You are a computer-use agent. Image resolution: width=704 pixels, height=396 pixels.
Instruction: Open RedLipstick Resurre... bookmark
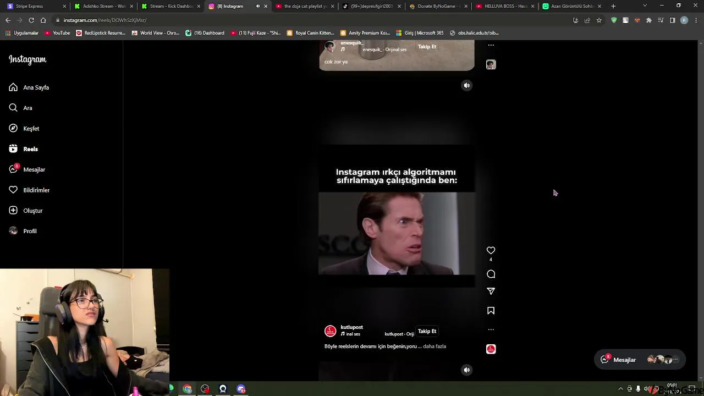point(101,33)
